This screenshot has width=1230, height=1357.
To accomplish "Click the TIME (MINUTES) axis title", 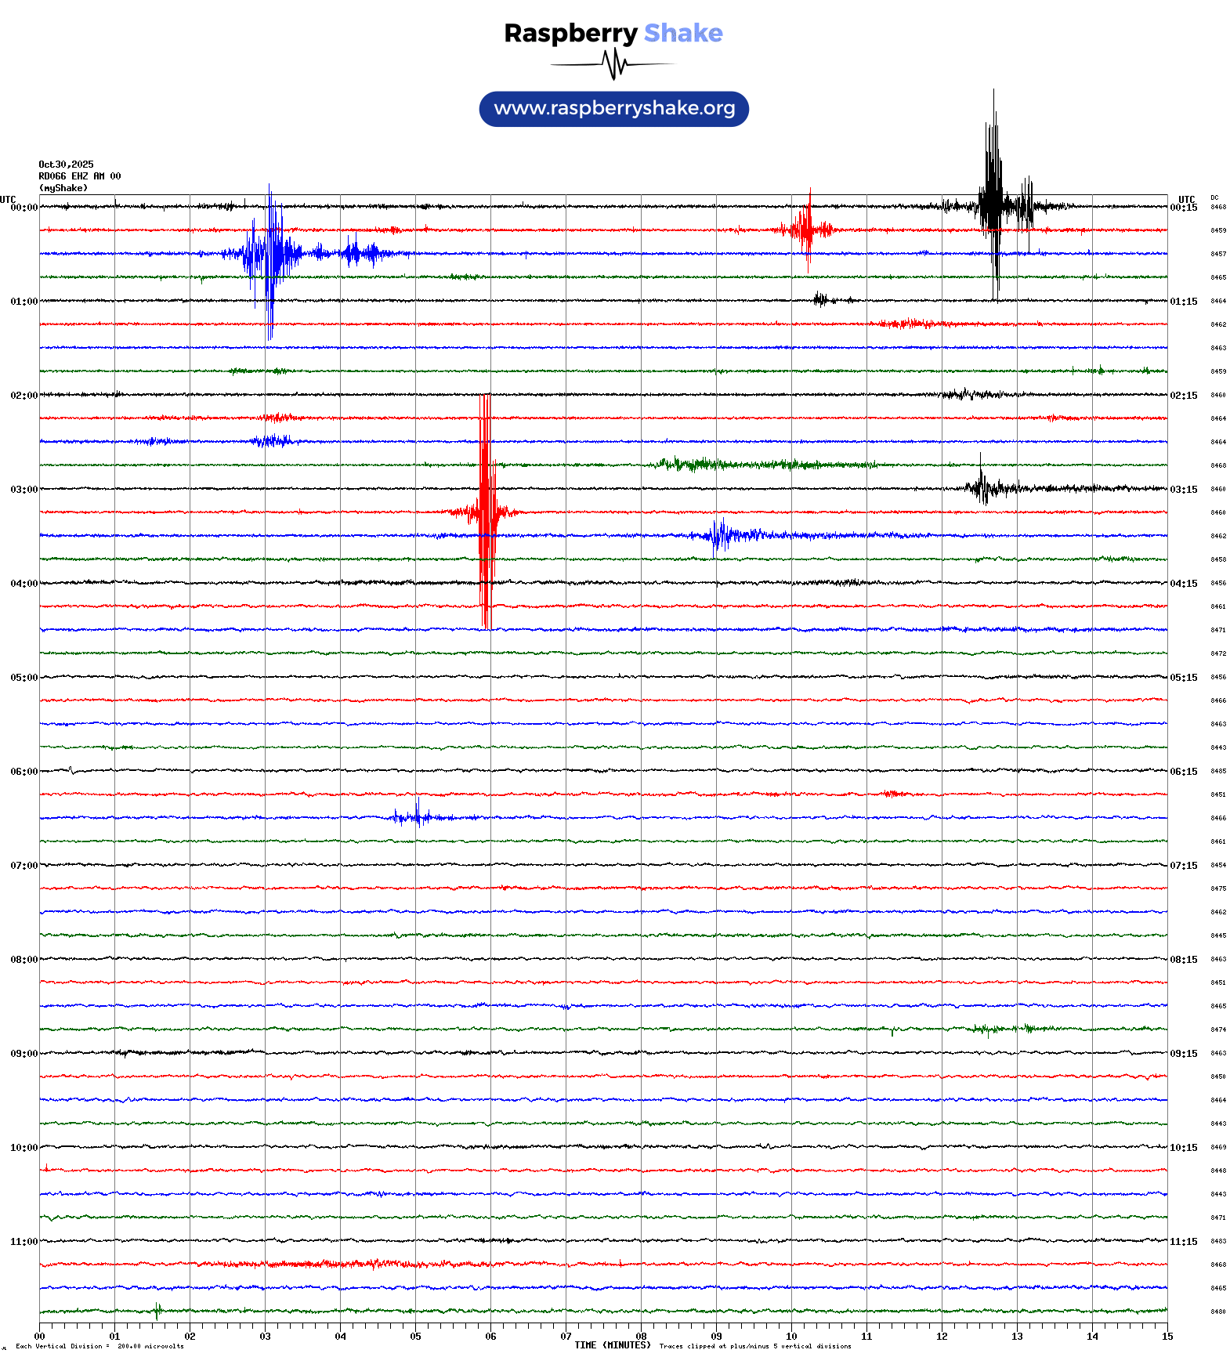I will tap(612, 1345).
